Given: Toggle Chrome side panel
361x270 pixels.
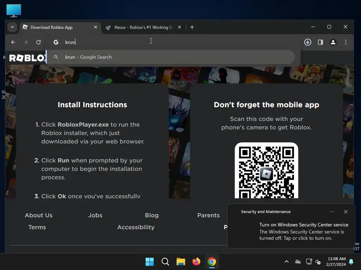Looking at the screenshot, I should coord(320,42).
